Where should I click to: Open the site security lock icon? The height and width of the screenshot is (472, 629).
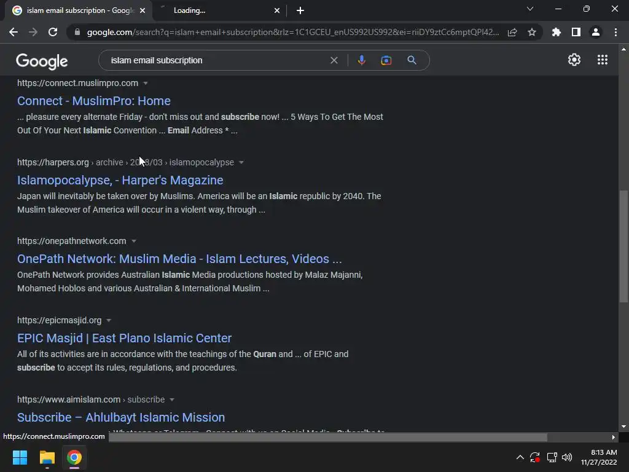pos(77,32)
